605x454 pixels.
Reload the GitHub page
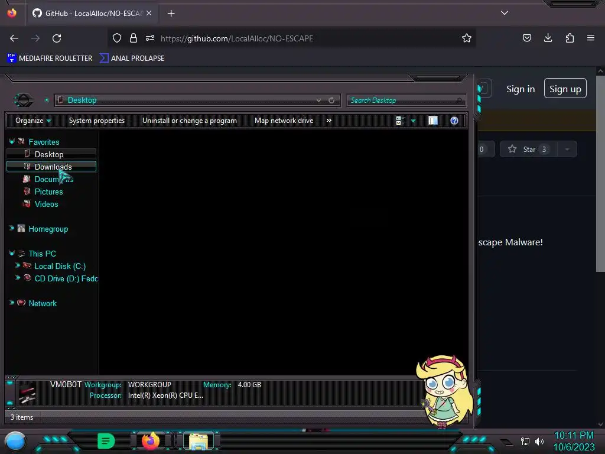click(x=57, y=38)
